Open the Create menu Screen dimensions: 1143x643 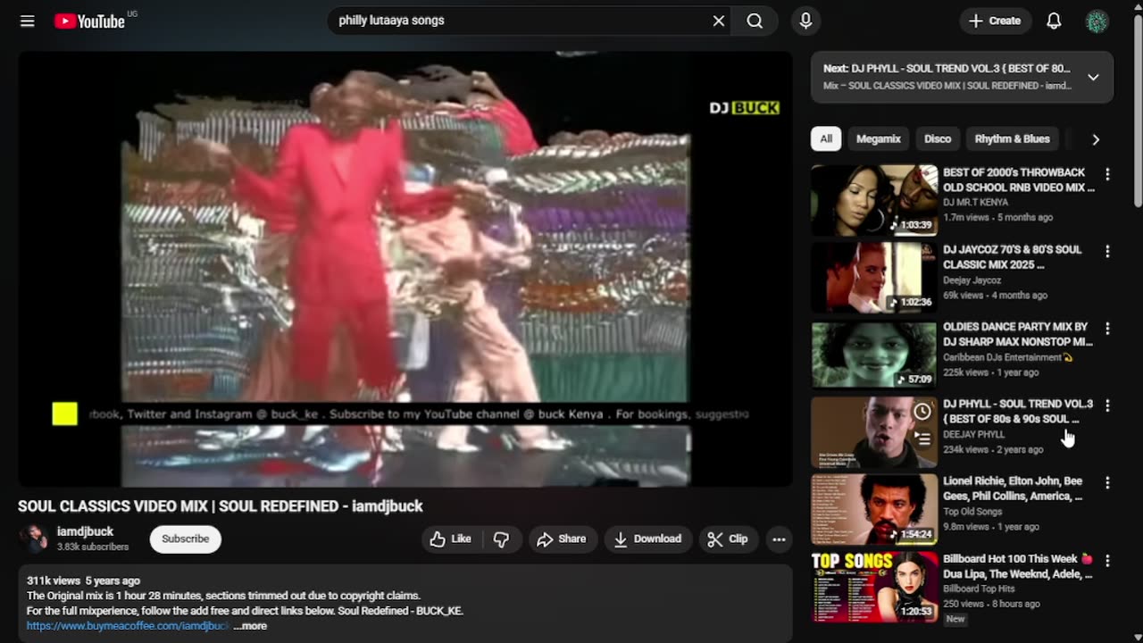point(995,21)
